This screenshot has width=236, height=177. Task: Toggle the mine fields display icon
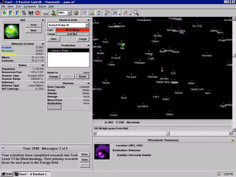click(76, 13)
